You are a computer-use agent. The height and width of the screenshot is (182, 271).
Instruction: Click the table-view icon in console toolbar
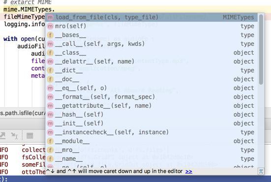coord(30,136)
